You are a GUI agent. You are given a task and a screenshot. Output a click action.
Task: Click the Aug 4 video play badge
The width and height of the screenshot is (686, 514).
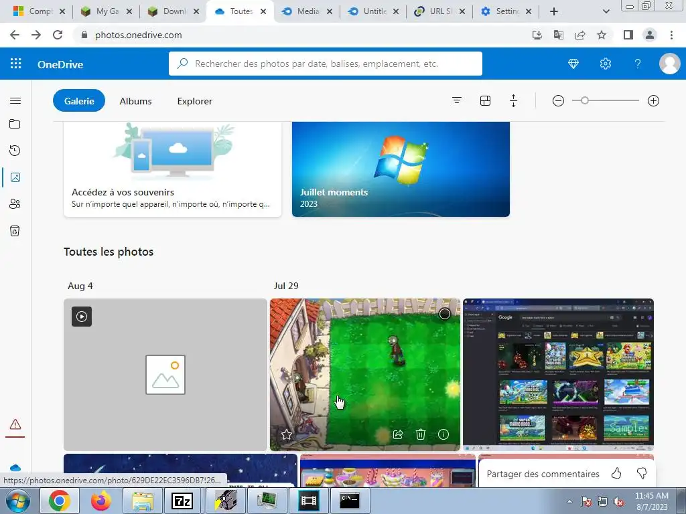click(x=82, y=317)
